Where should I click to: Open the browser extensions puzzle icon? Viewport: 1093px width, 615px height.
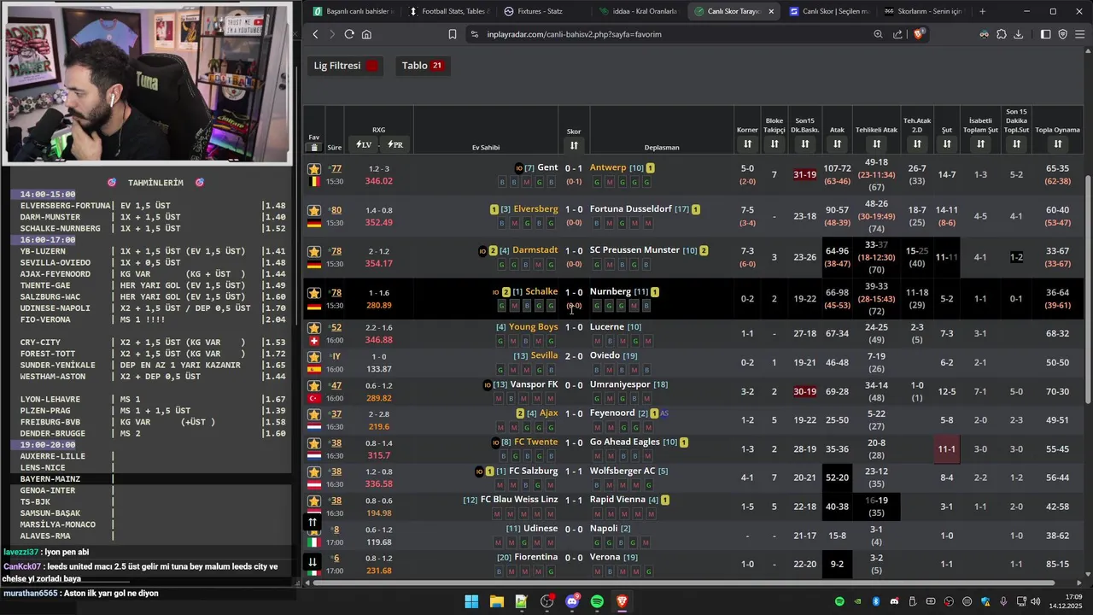(1002, 34)
